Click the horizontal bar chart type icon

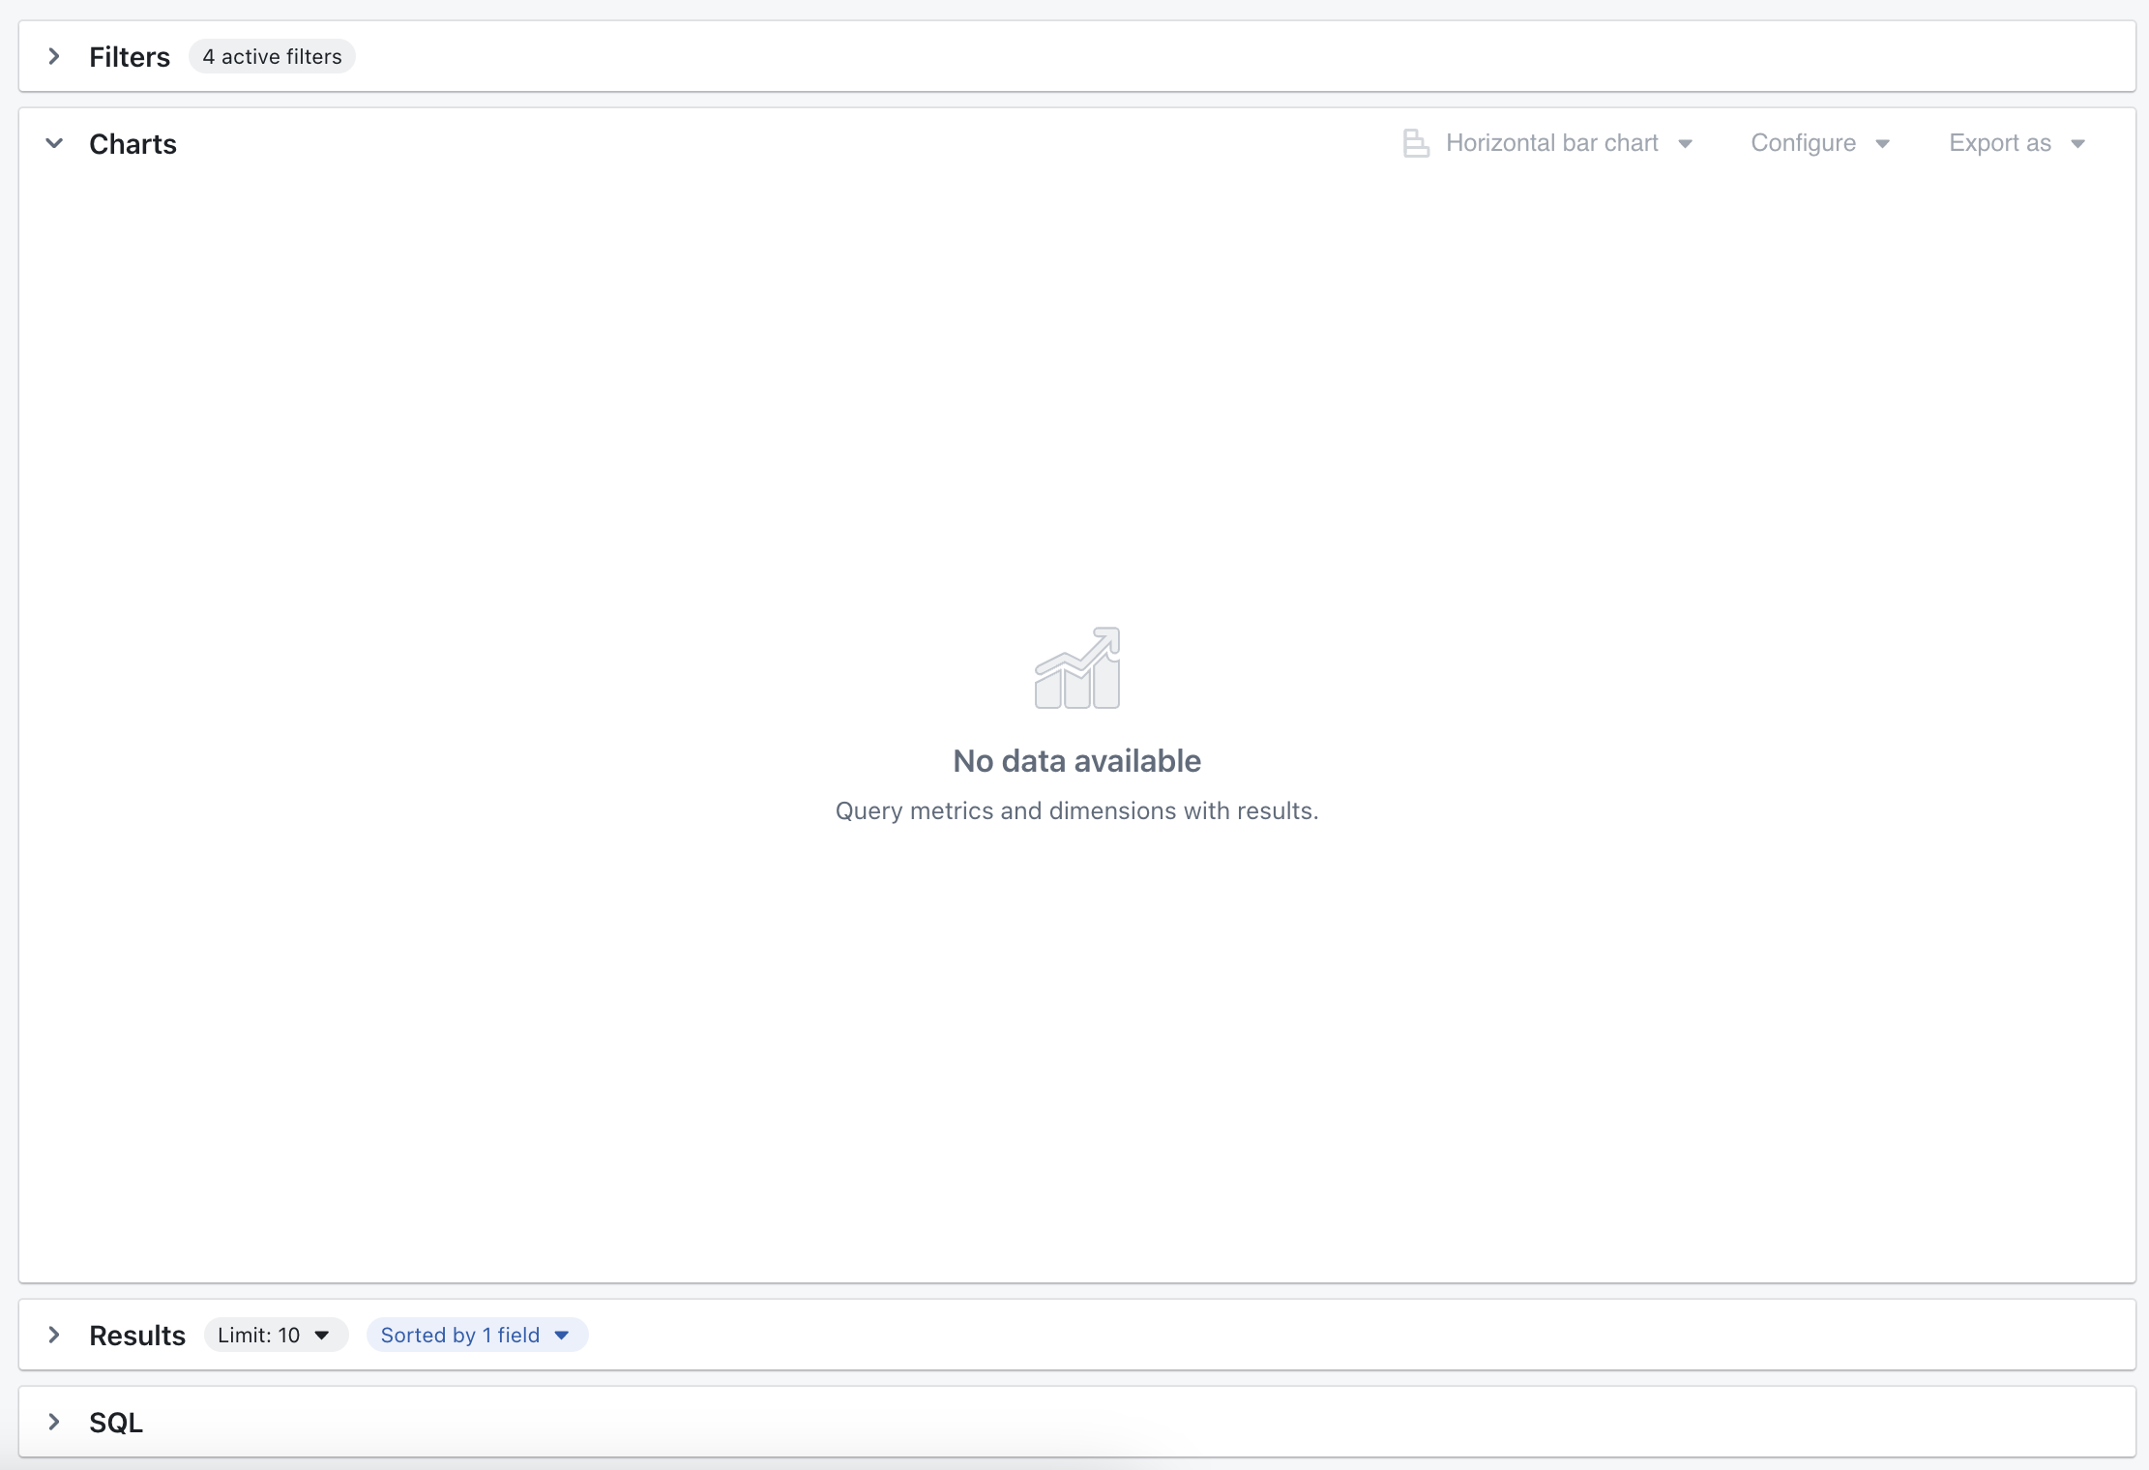pos(1416,142)
